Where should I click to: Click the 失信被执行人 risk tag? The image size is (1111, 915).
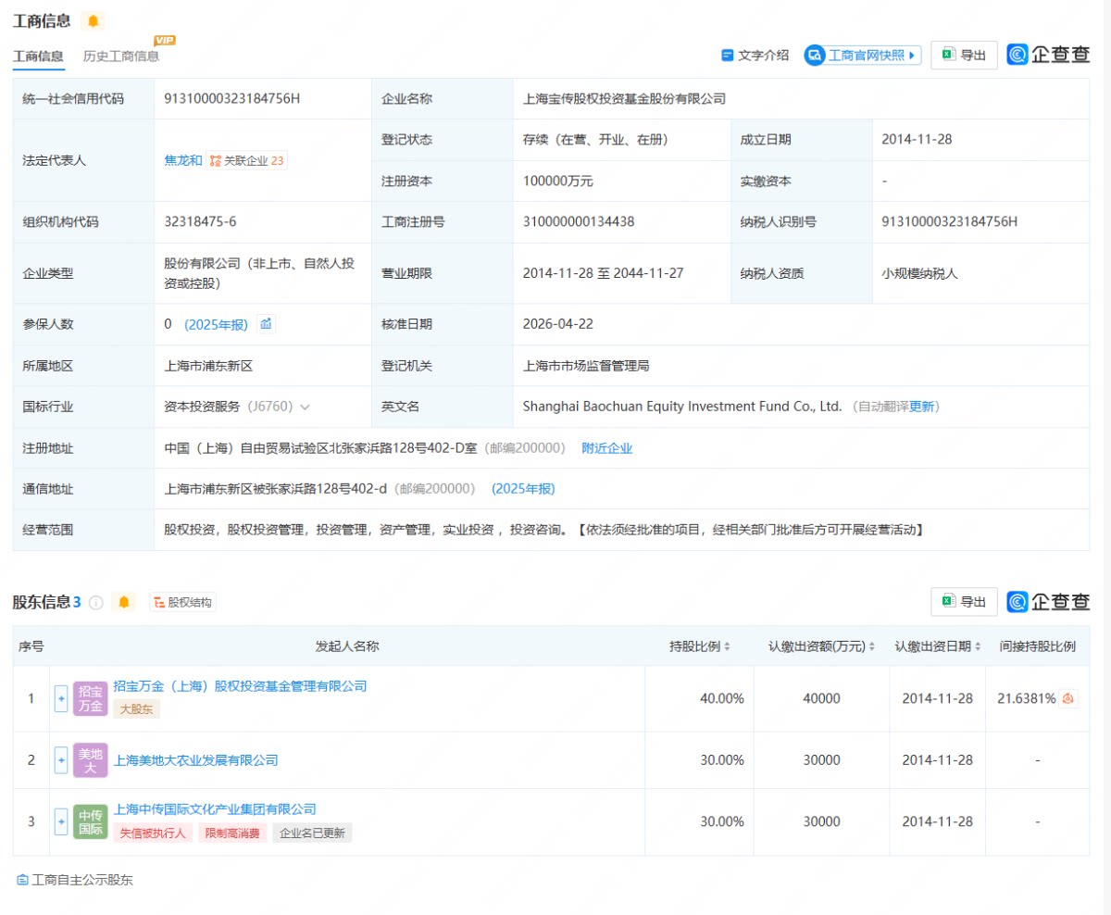tap(153, 833)
